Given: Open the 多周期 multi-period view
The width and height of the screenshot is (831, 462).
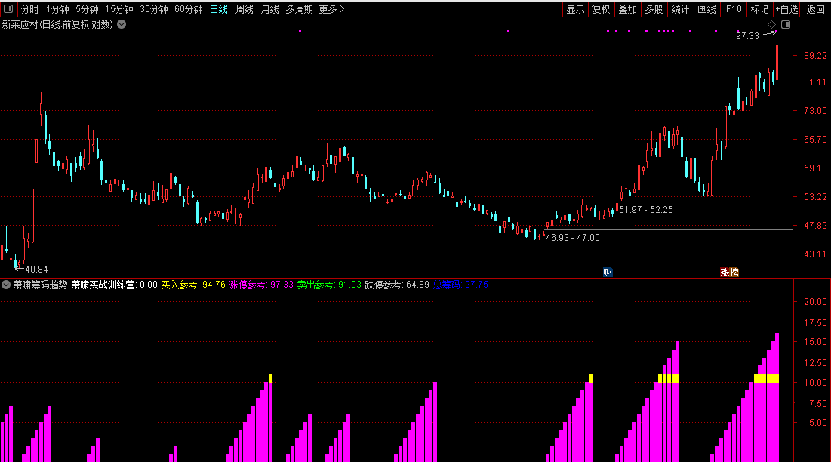Looking at the screenshot, I should (299, 9).
